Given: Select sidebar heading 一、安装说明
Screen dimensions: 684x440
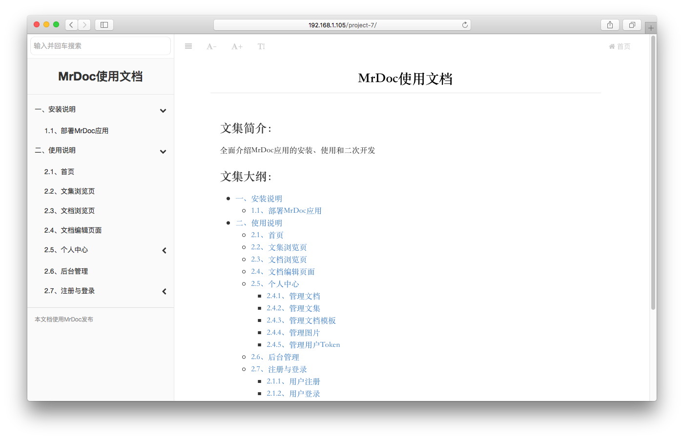Looking at the screenshot, I should click(x=55, y=109).
